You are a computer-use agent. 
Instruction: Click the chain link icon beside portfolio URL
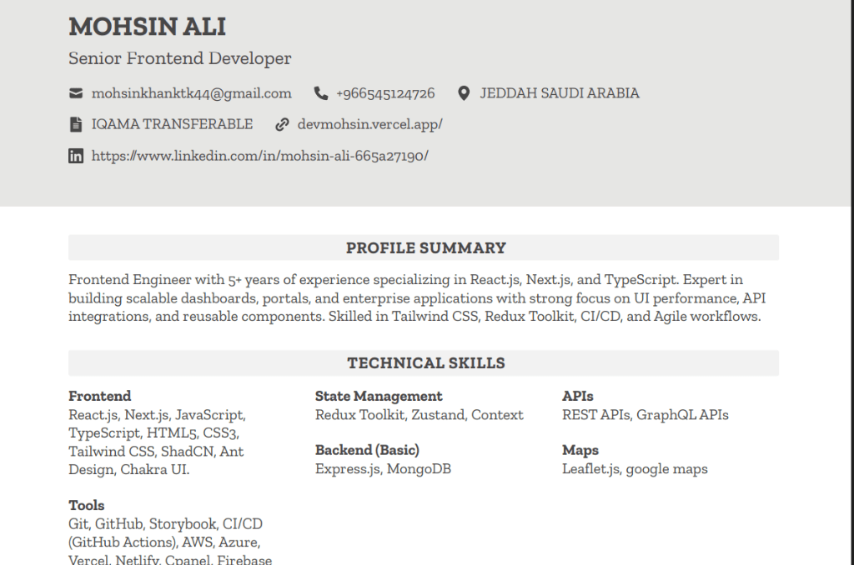(x=282, y=125)
